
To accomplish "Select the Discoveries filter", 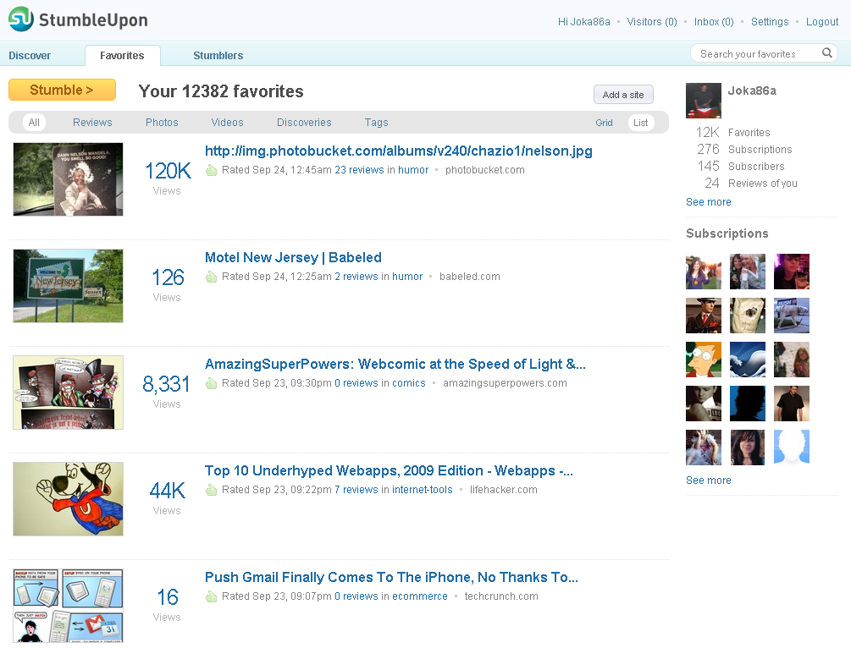I will 304,122.
